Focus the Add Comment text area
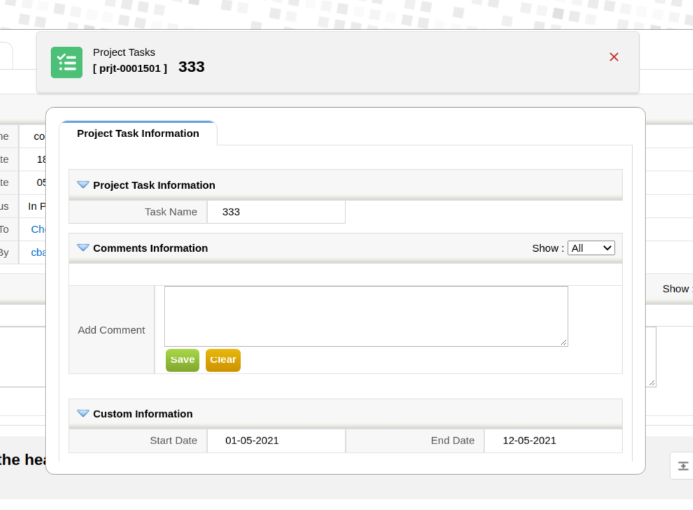This screenshot has height=510, width=693. click(365, 316)
